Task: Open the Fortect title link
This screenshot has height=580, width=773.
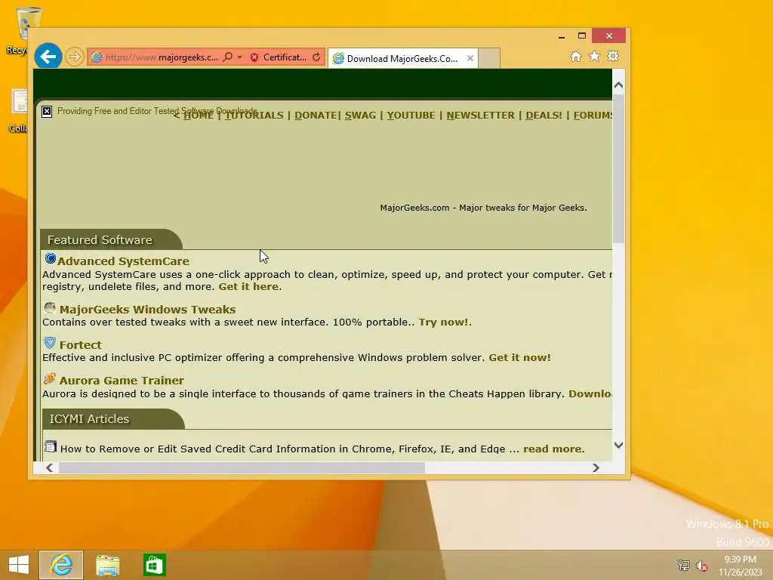Action: coord(80,344)
